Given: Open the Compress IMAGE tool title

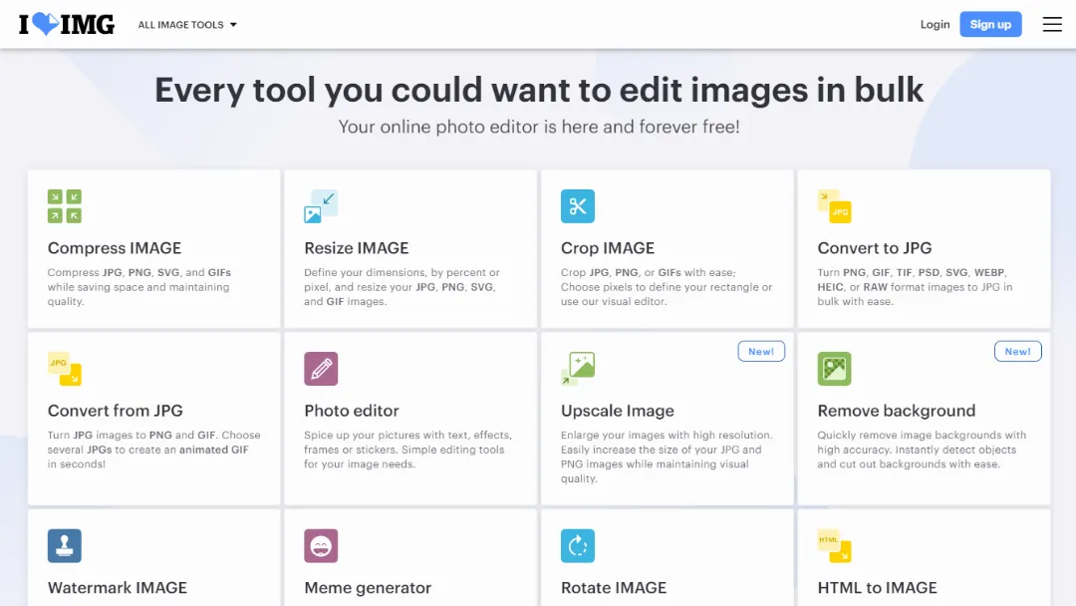Looking at the screenshot, I should click(115, 248).
